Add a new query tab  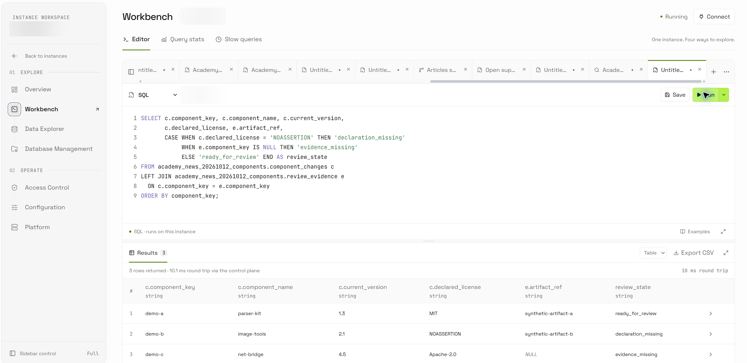pyautogui.click(x=714, y=72)
